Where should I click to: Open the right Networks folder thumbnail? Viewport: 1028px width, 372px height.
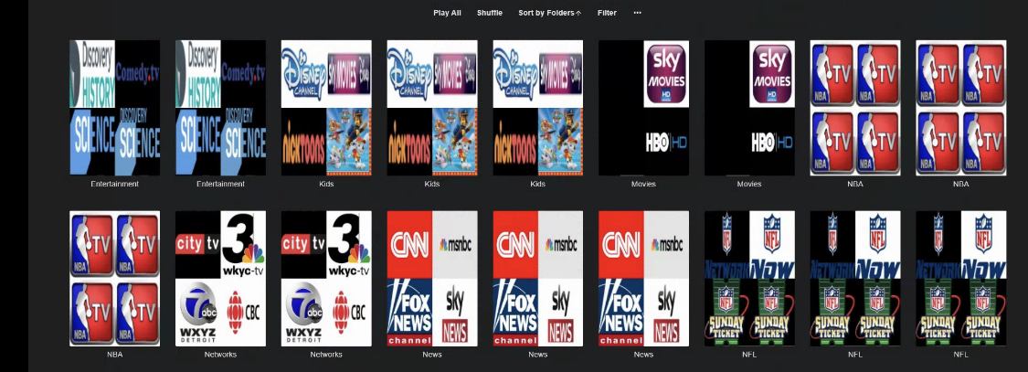(x=326, y=278)
